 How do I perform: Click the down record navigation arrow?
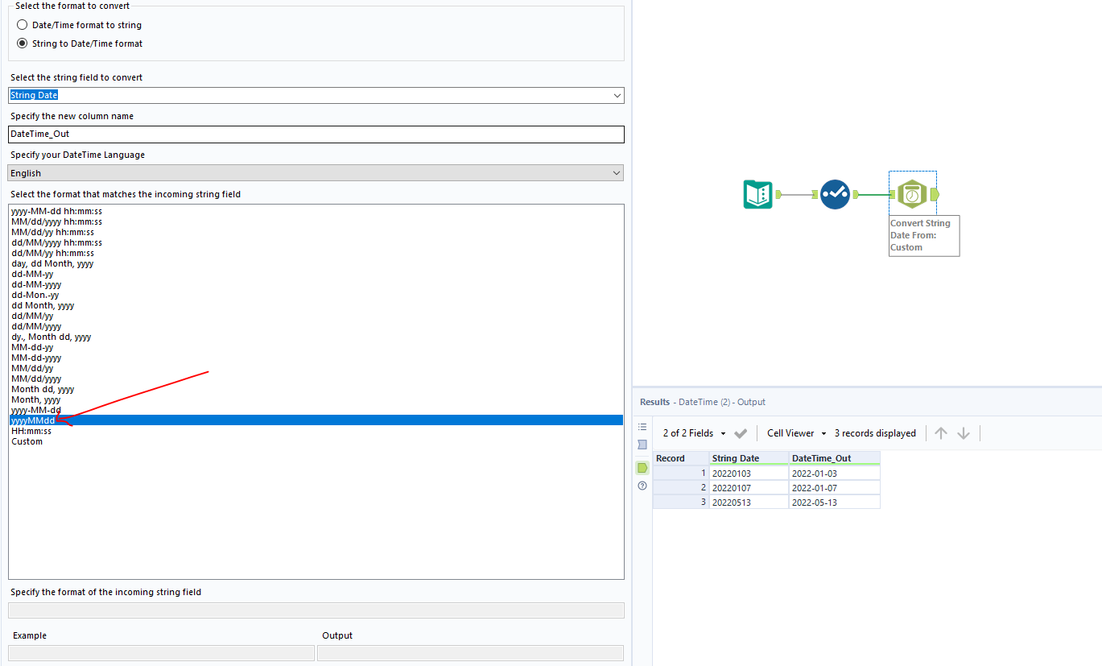(964, 432)
